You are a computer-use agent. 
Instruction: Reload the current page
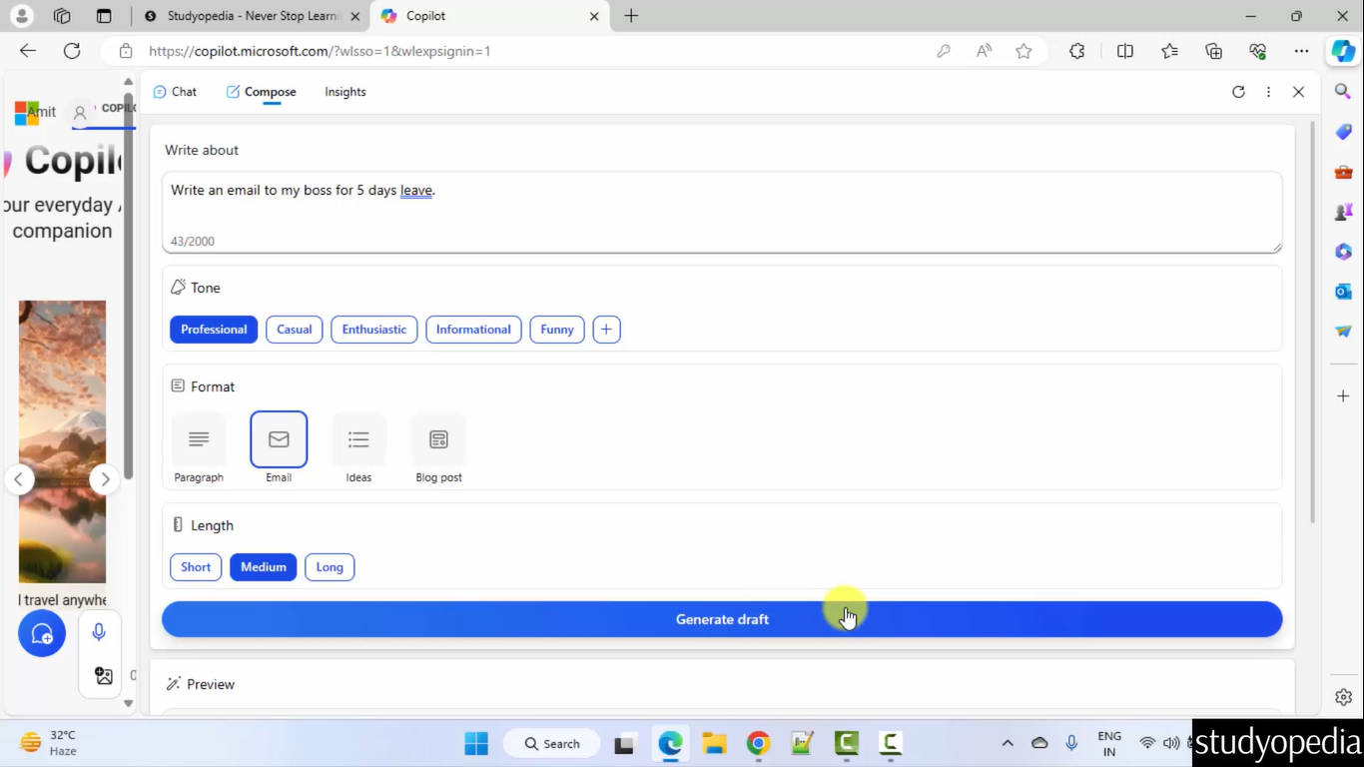[72, 51]
